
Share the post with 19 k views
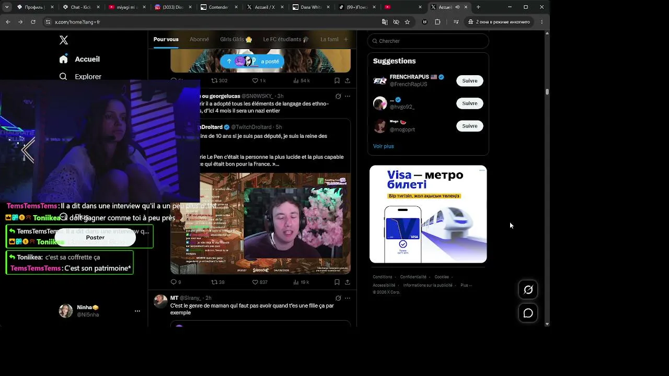point(348,282)
